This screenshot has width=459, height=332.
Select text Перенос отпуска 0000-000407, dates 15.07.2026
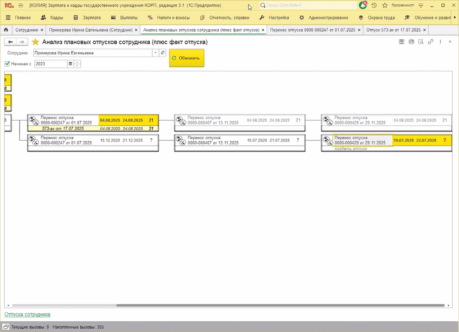(213, 140)
